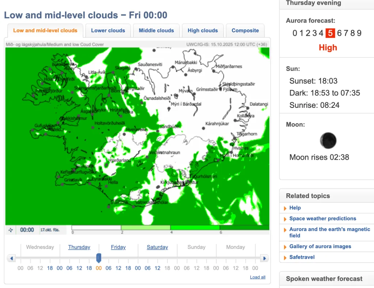
Task: Open the Space weather predictions link
Action: point(323,219)
